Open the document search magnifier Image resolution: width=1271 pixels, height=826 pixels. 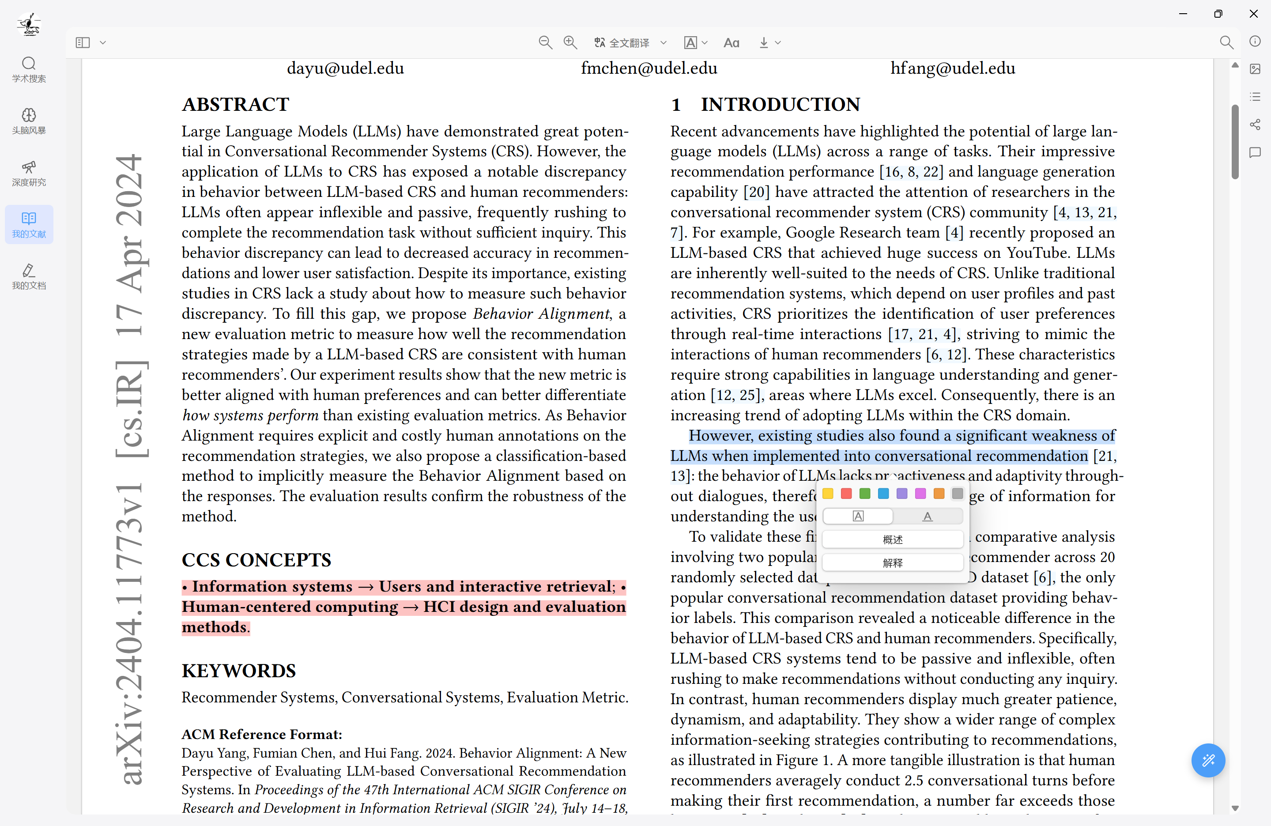pos(1226,43)
